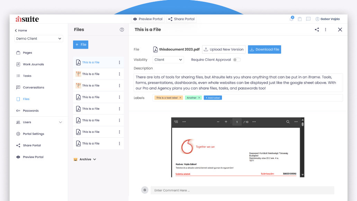This screenshot has height=201, width=357.
Task: Remove the 'This is a test label' tag
Action: pos(180,98)
